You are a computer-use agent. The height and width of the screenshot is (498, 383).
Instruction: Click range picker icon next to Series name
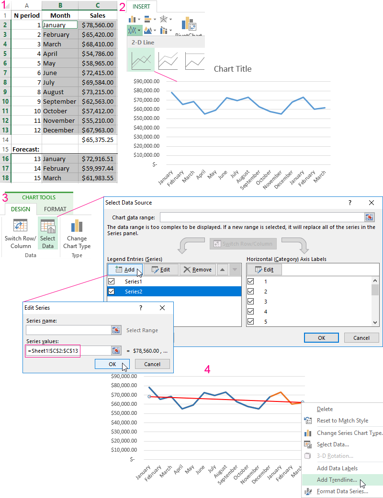tap(116, 330)
